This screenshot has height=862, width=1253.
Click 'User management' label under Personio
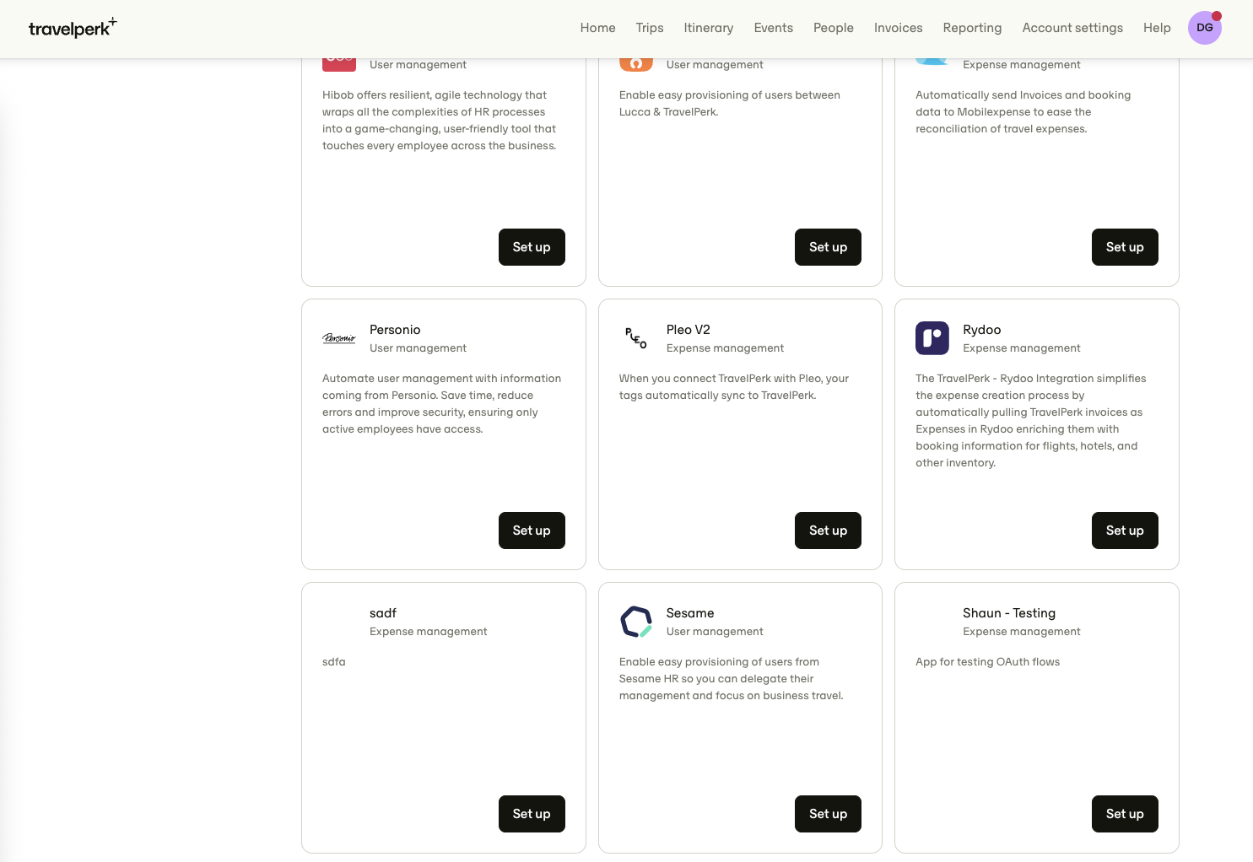click(418, 348)
